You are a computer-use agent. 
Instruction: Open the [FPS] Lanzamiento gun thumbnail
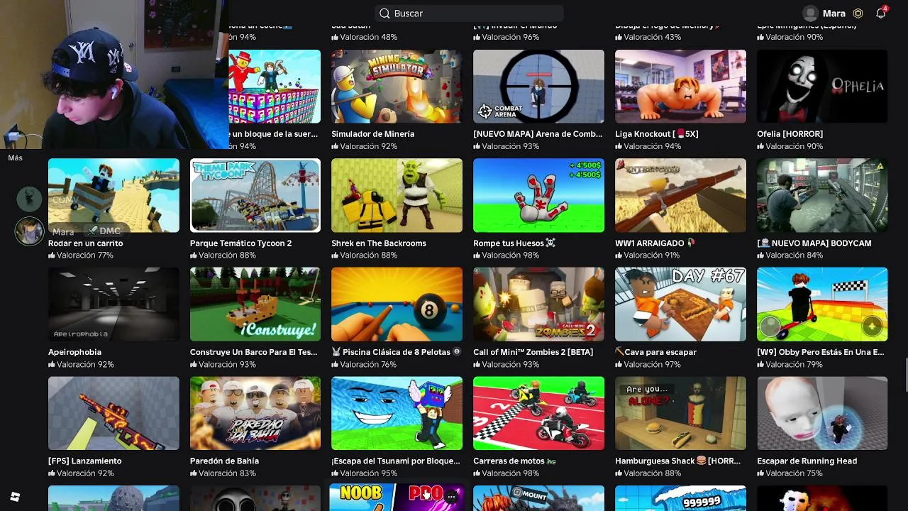113,413
